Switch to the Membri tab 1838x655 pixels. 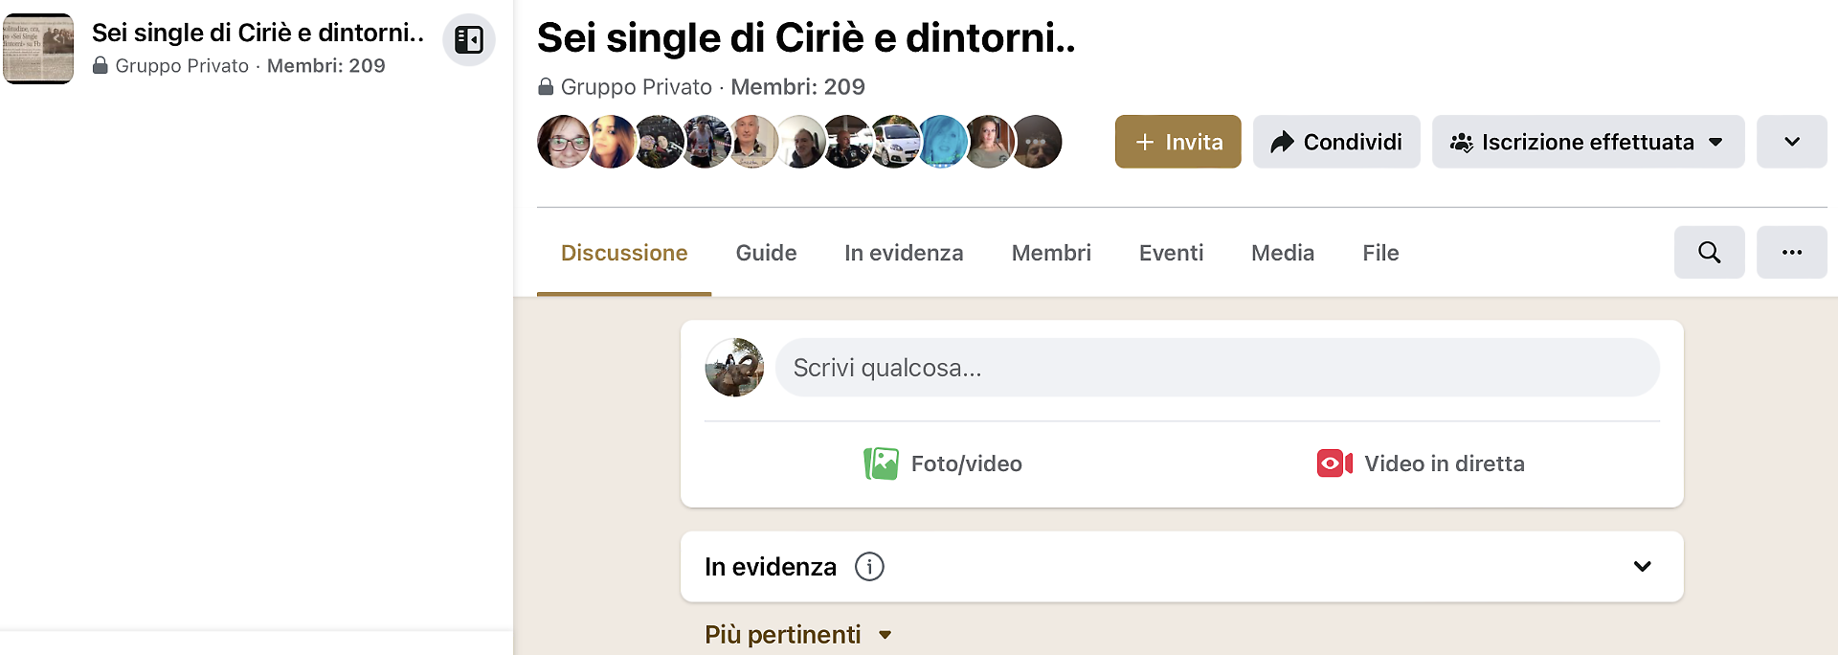click(1050, 253)
